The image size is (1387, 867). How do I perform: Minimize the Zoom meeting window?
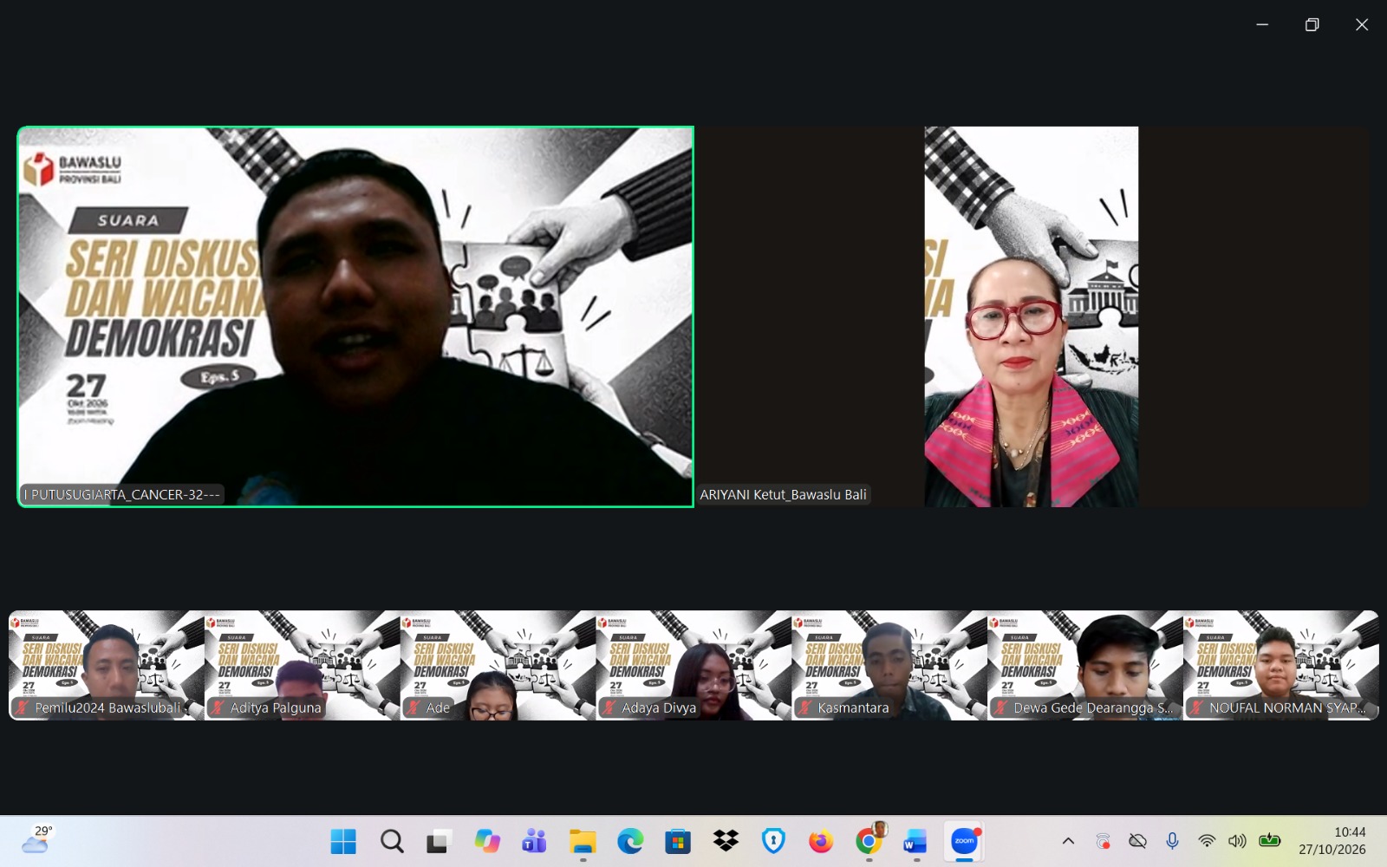[1262, 24]
